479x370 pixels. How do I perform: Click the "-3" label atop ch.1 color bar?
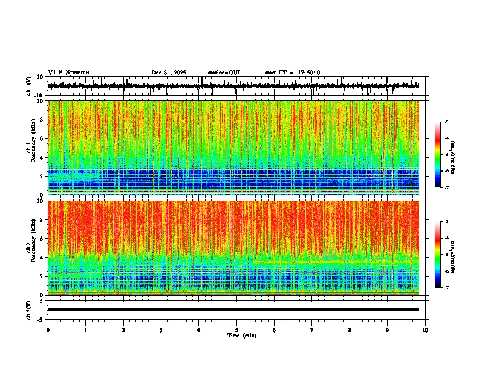point(446,122)
